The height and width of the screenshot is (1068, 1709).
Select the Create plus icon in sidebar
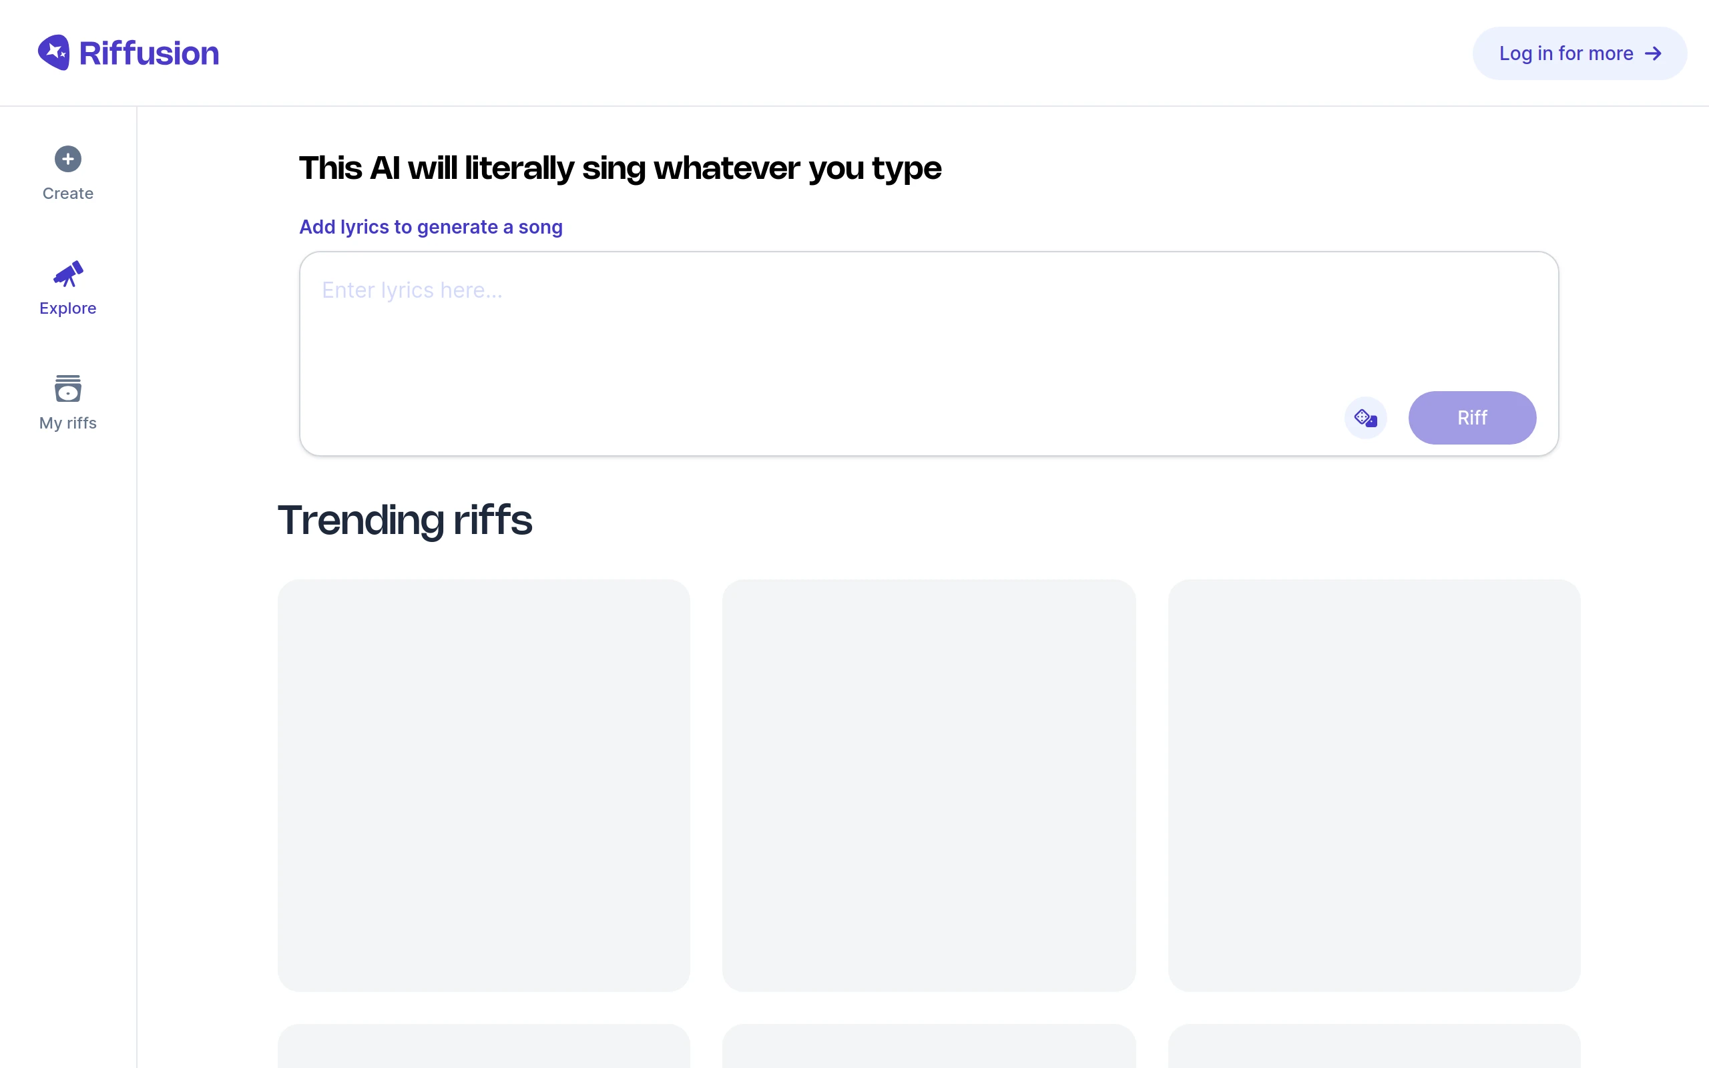pyautogui.click(x=67, y=158)
